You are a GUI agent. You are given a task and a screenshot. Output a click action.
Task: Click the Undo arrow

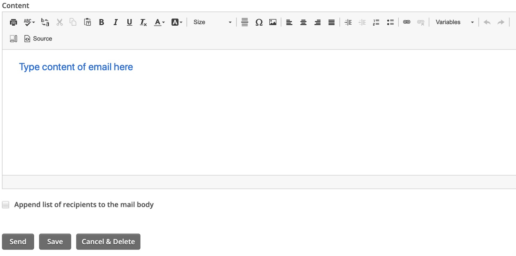[487, 22]
